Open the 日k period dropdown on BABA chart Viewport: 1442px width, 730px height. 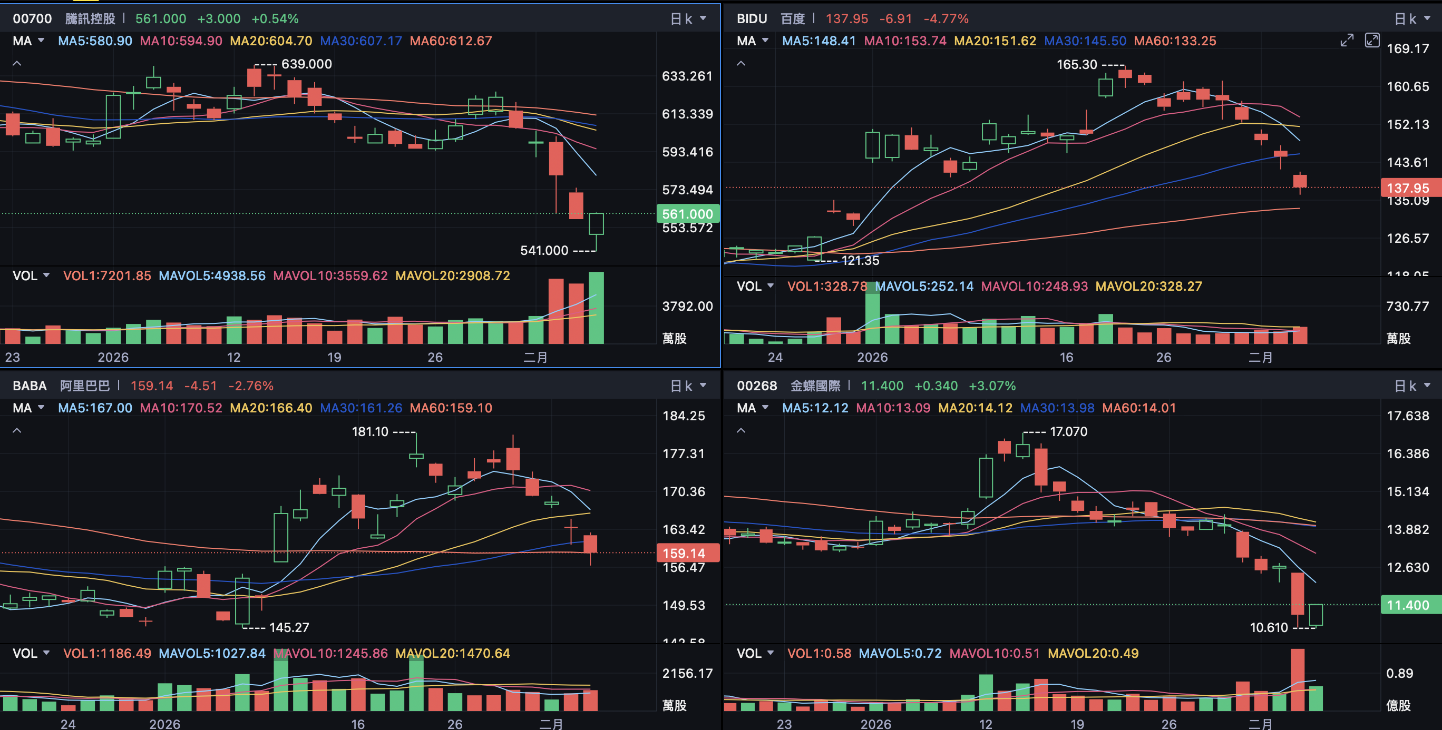pos(688,386)
